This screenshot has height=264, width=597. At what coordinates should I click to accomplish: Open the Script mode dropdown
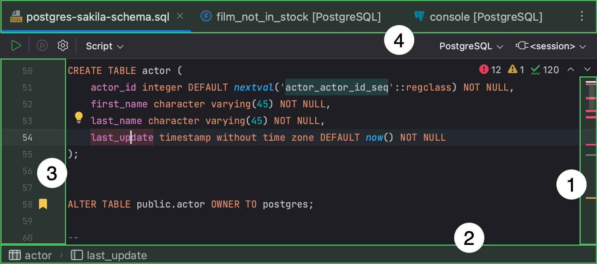[105, 46]
